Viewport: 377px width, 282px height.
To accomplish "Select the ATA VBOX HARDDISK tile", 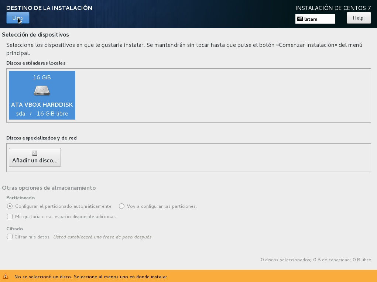I will pos(42,95).
